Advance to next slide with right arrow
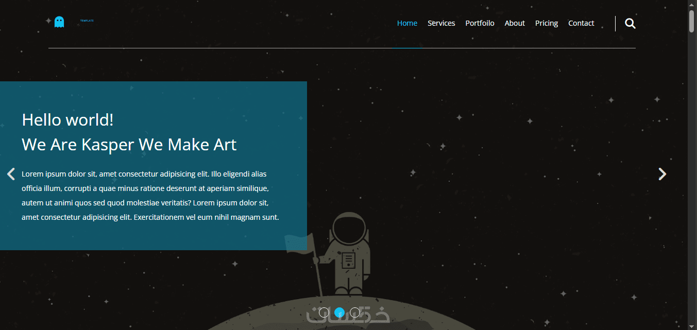 coord(662,174)
